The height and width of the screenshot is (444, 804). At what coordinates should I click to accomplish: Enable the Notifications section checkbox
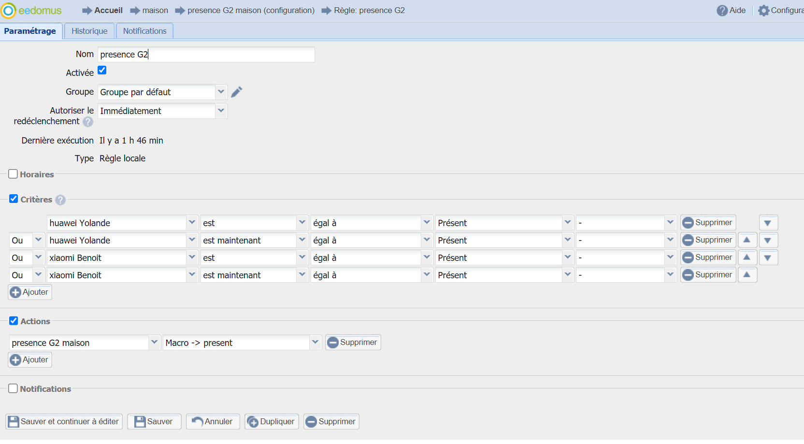[x=13, y=388]
